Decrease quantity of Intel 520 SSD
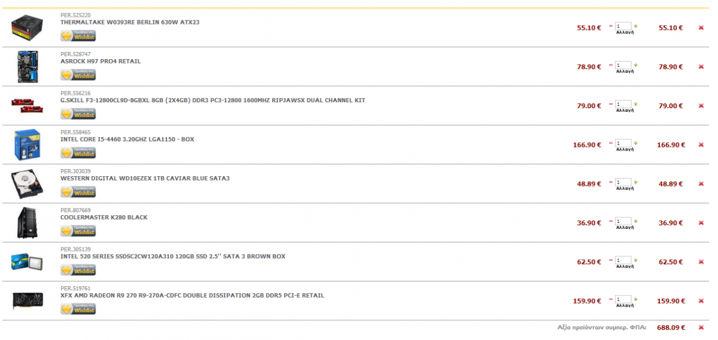 pos(611,261)
